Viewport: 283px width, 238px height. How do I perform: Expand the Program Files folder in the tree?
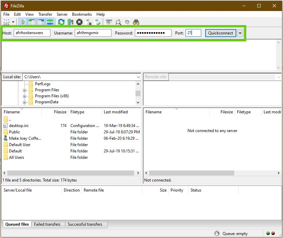click(x=24, y=90)
